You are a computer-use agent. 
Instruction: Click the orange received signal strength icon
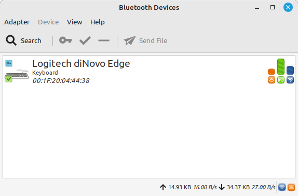tap(272, 80)
